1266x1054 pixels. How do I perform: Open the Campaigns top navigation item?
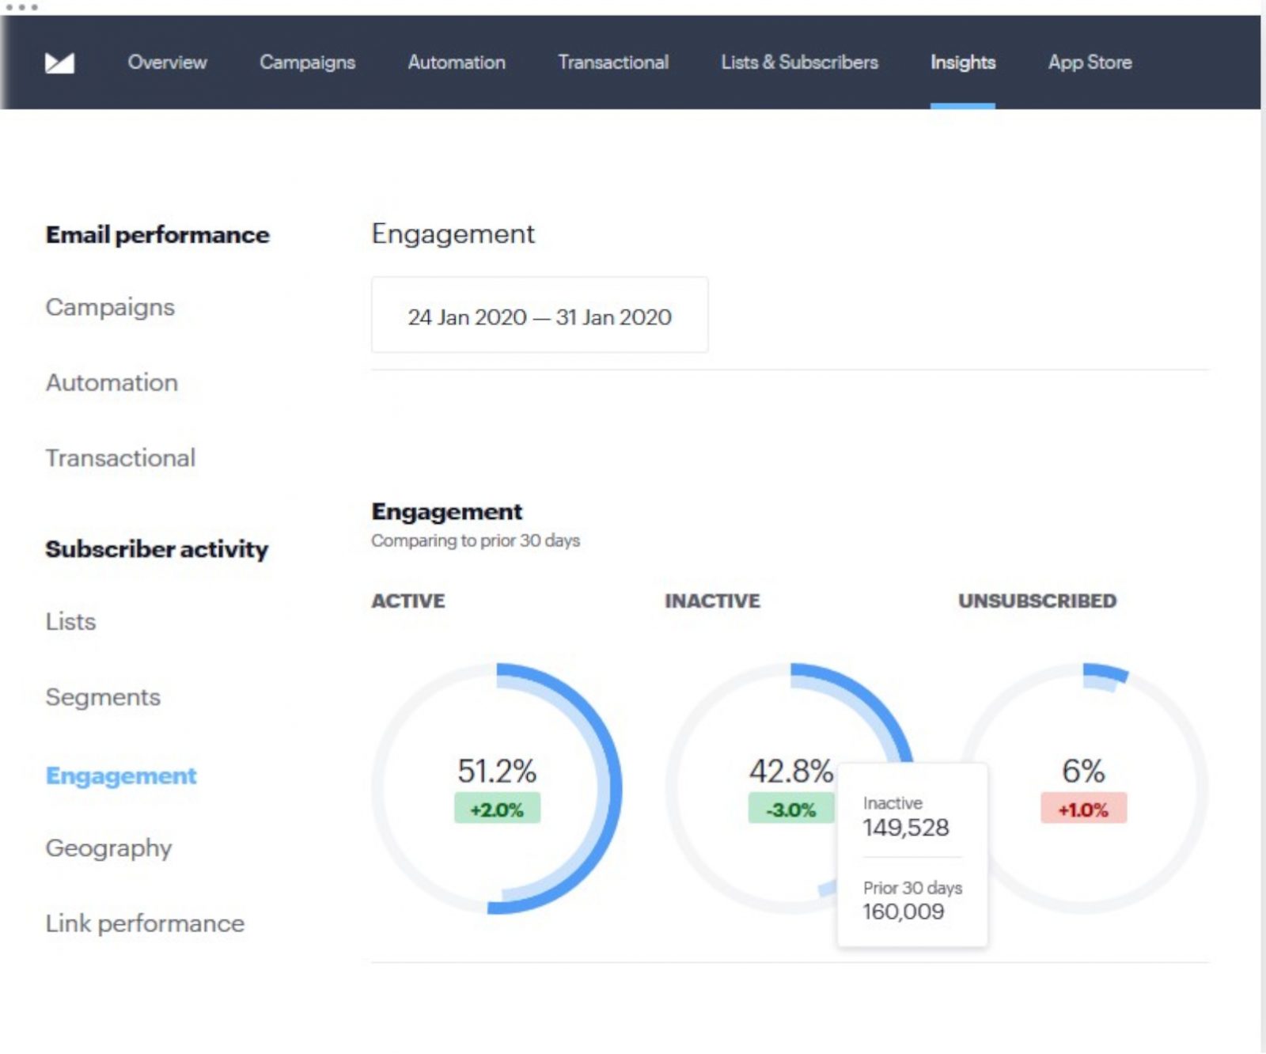[307, 63]
